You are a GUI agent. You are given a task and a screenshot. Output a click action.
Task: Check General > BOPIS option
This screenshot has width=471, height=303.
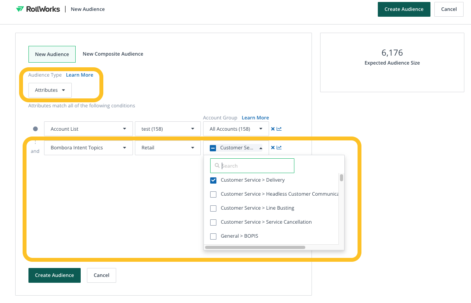click(x=213, y=236)
